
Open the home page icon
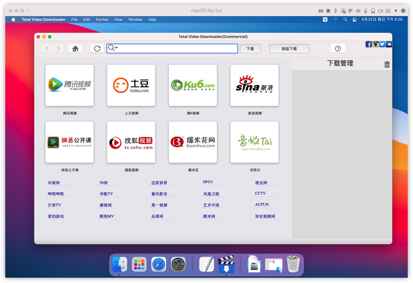click(x=75, y=49)
